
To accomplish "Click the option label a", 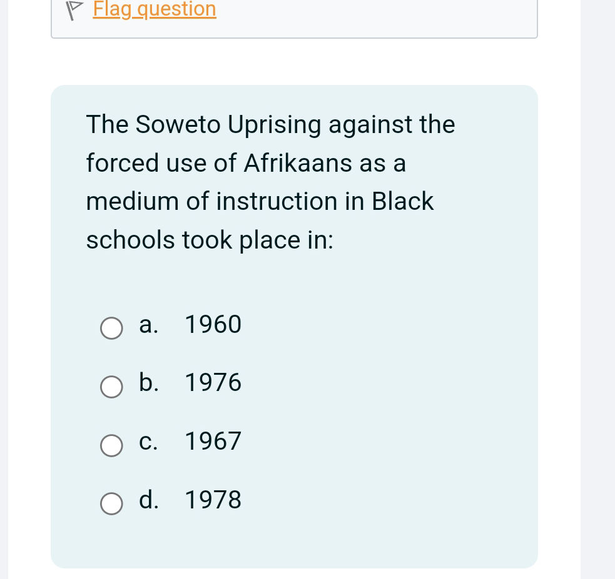I will pos(148,325).
